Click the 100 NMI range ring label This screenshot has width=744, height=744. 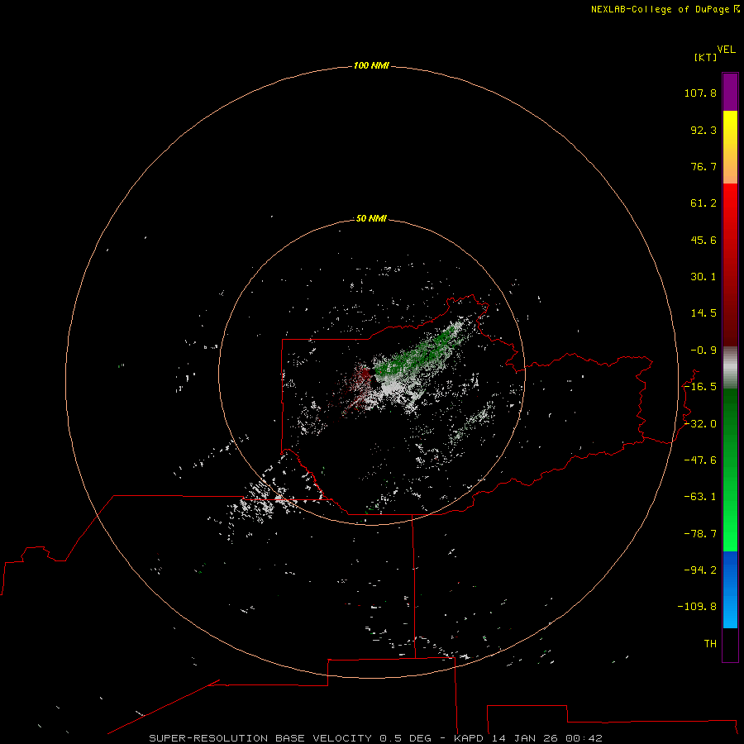(371, 65)
